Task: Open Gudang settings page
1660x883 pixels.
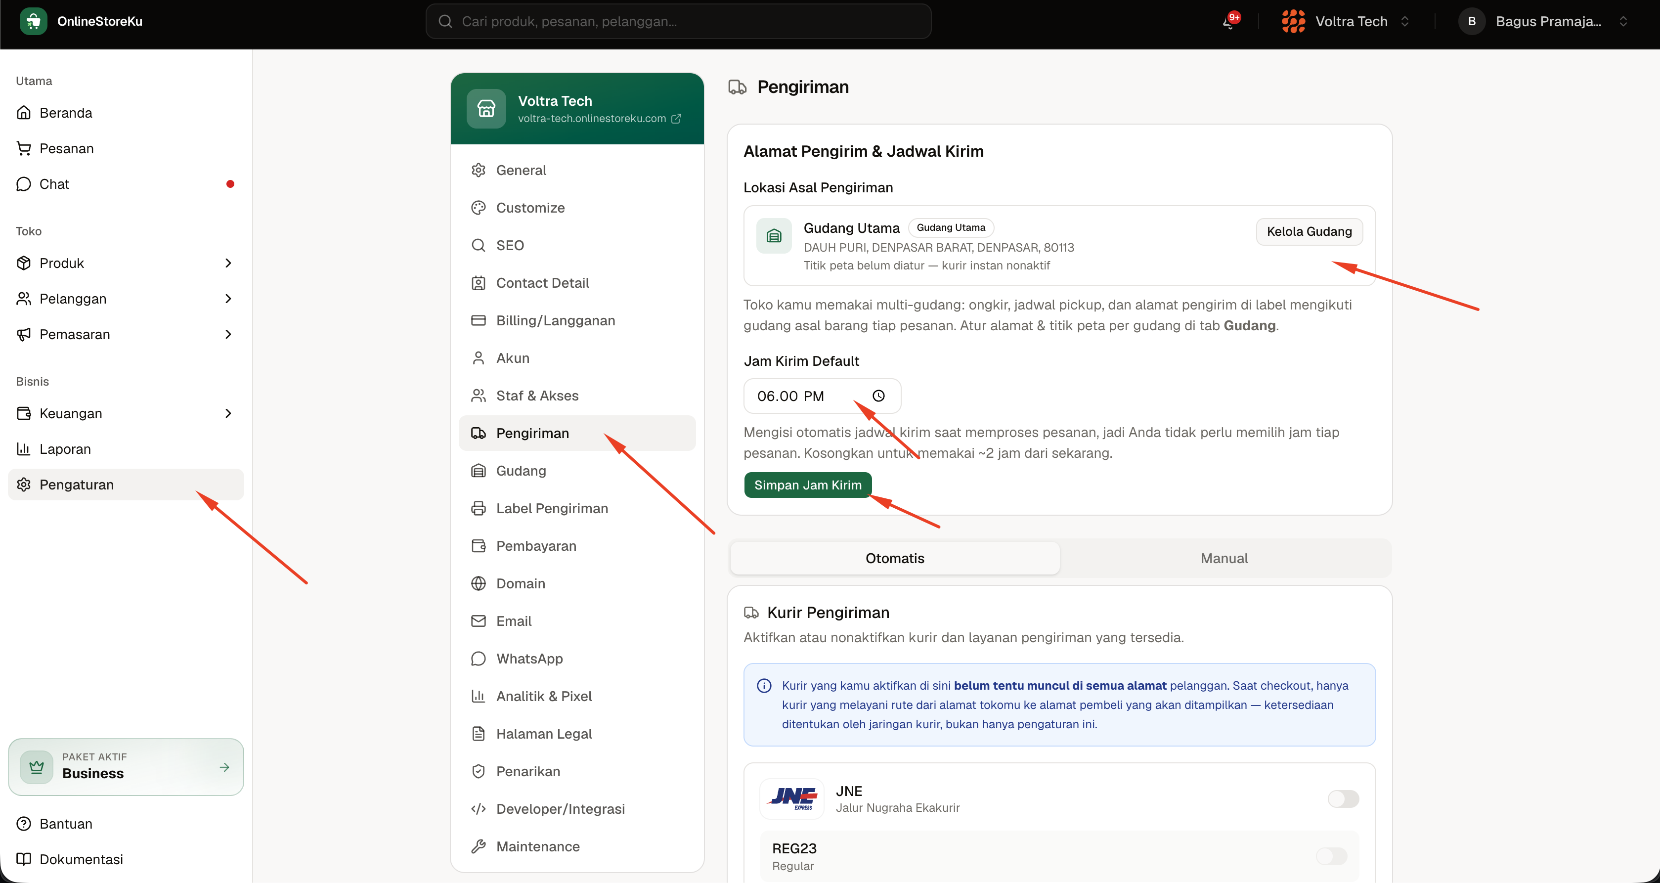Action: pos(577,471)
